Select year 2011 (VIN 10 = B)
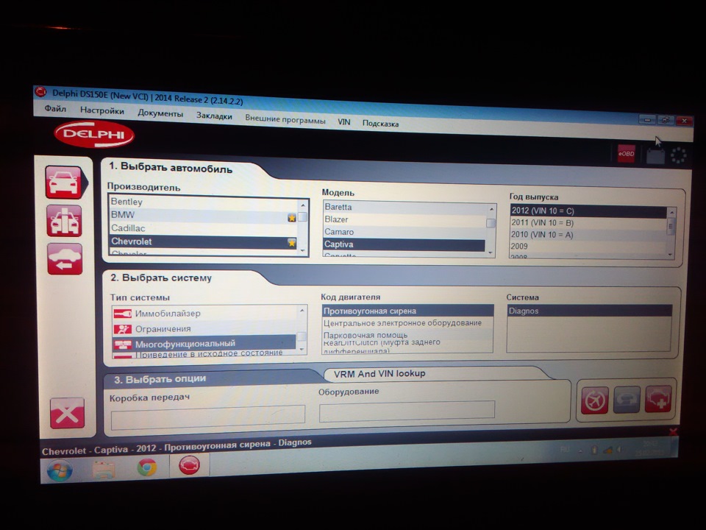 click(588, 222)
